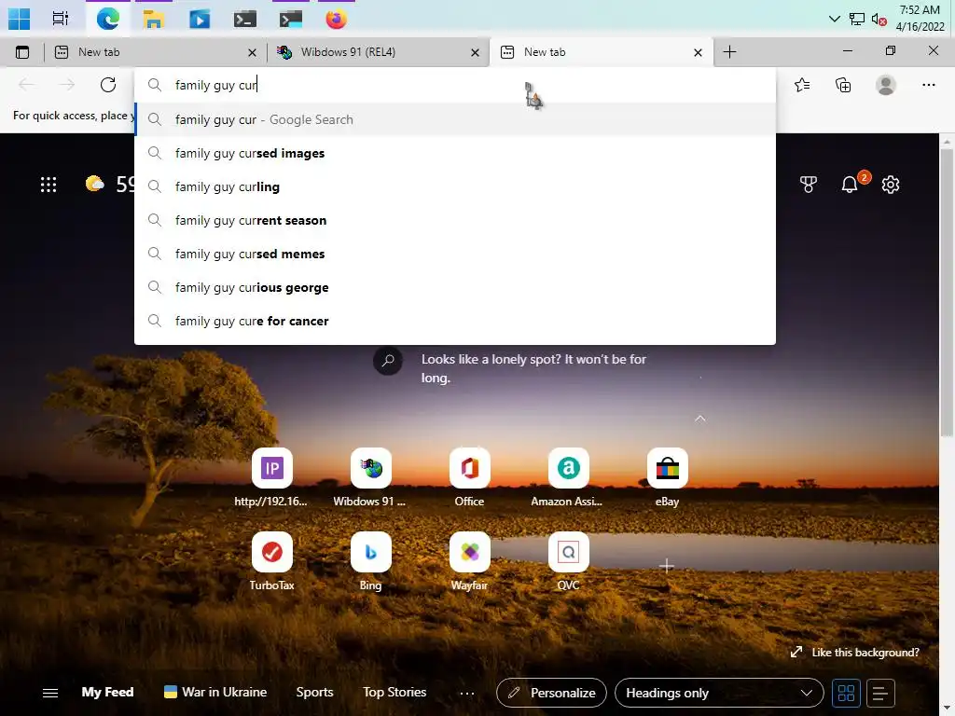Viewport: 955px width, 716px height.
Task: Open the Windows Start menu
Action: pyautogui.click(x=19, y=19)
